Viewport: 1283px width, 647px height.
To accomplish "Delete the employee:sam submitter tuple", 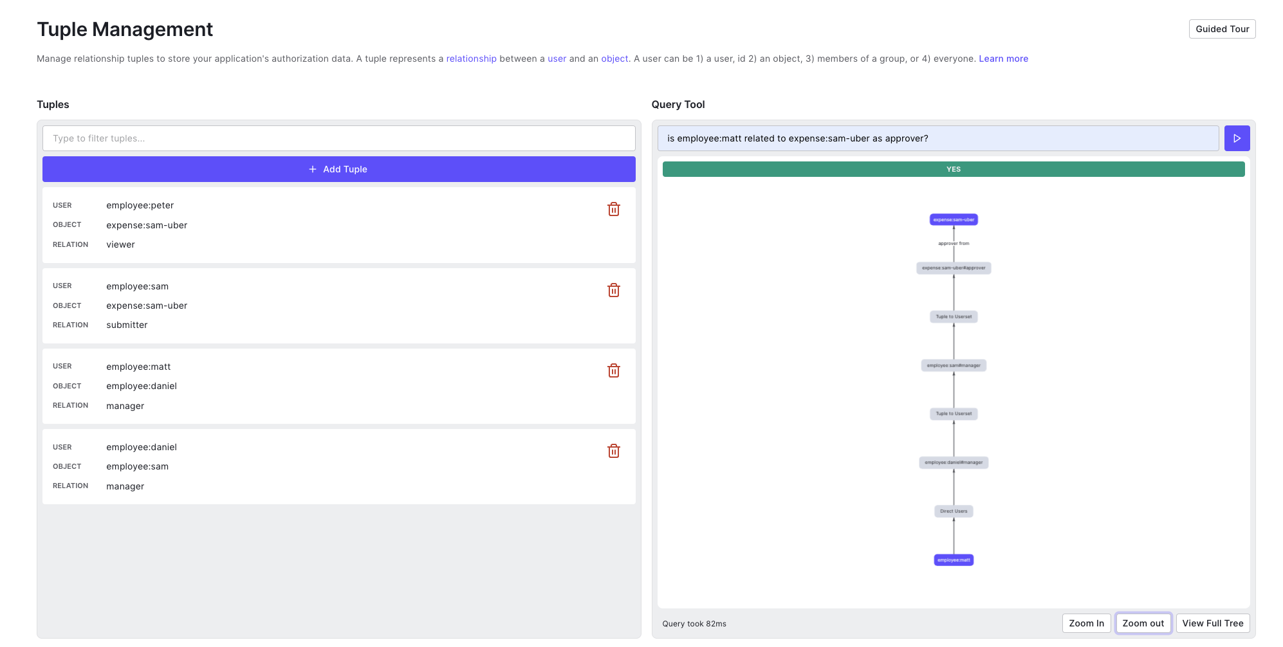I will (614, 290).
